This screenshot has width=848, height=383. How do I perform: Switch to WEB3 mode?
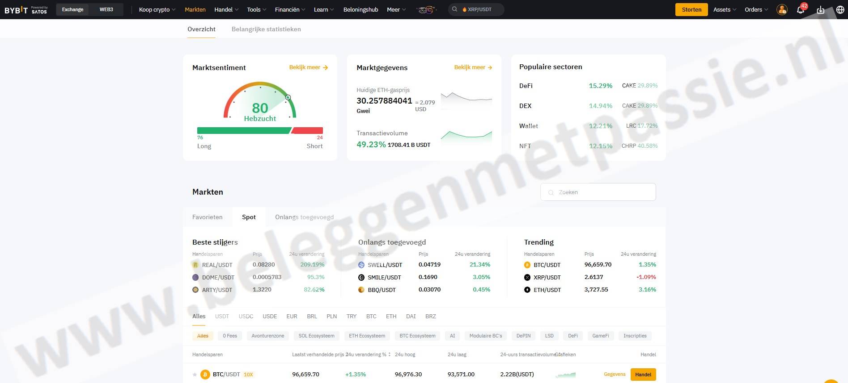106,9
